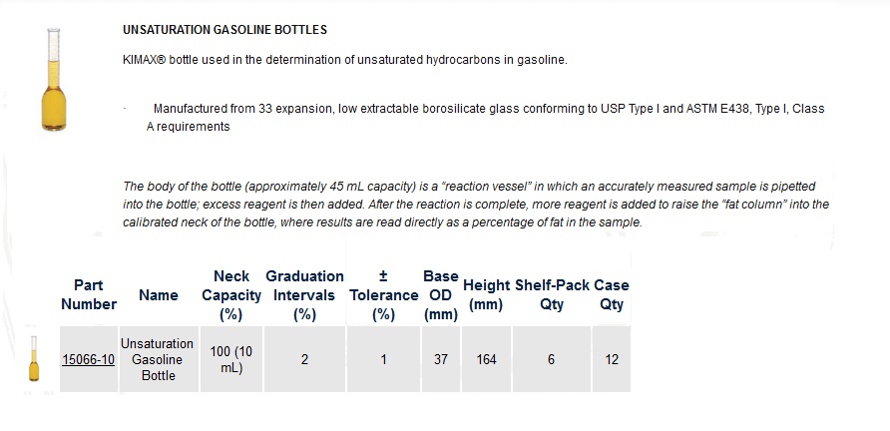Click the Graduation Intervals (%) header
The height and width of the screenshot is (431, 890).
pos(304,295)
